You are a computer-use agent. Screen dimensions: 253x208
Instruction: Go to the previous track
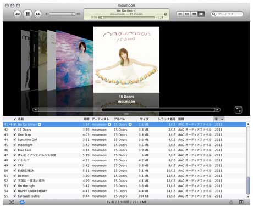point(17,14)
